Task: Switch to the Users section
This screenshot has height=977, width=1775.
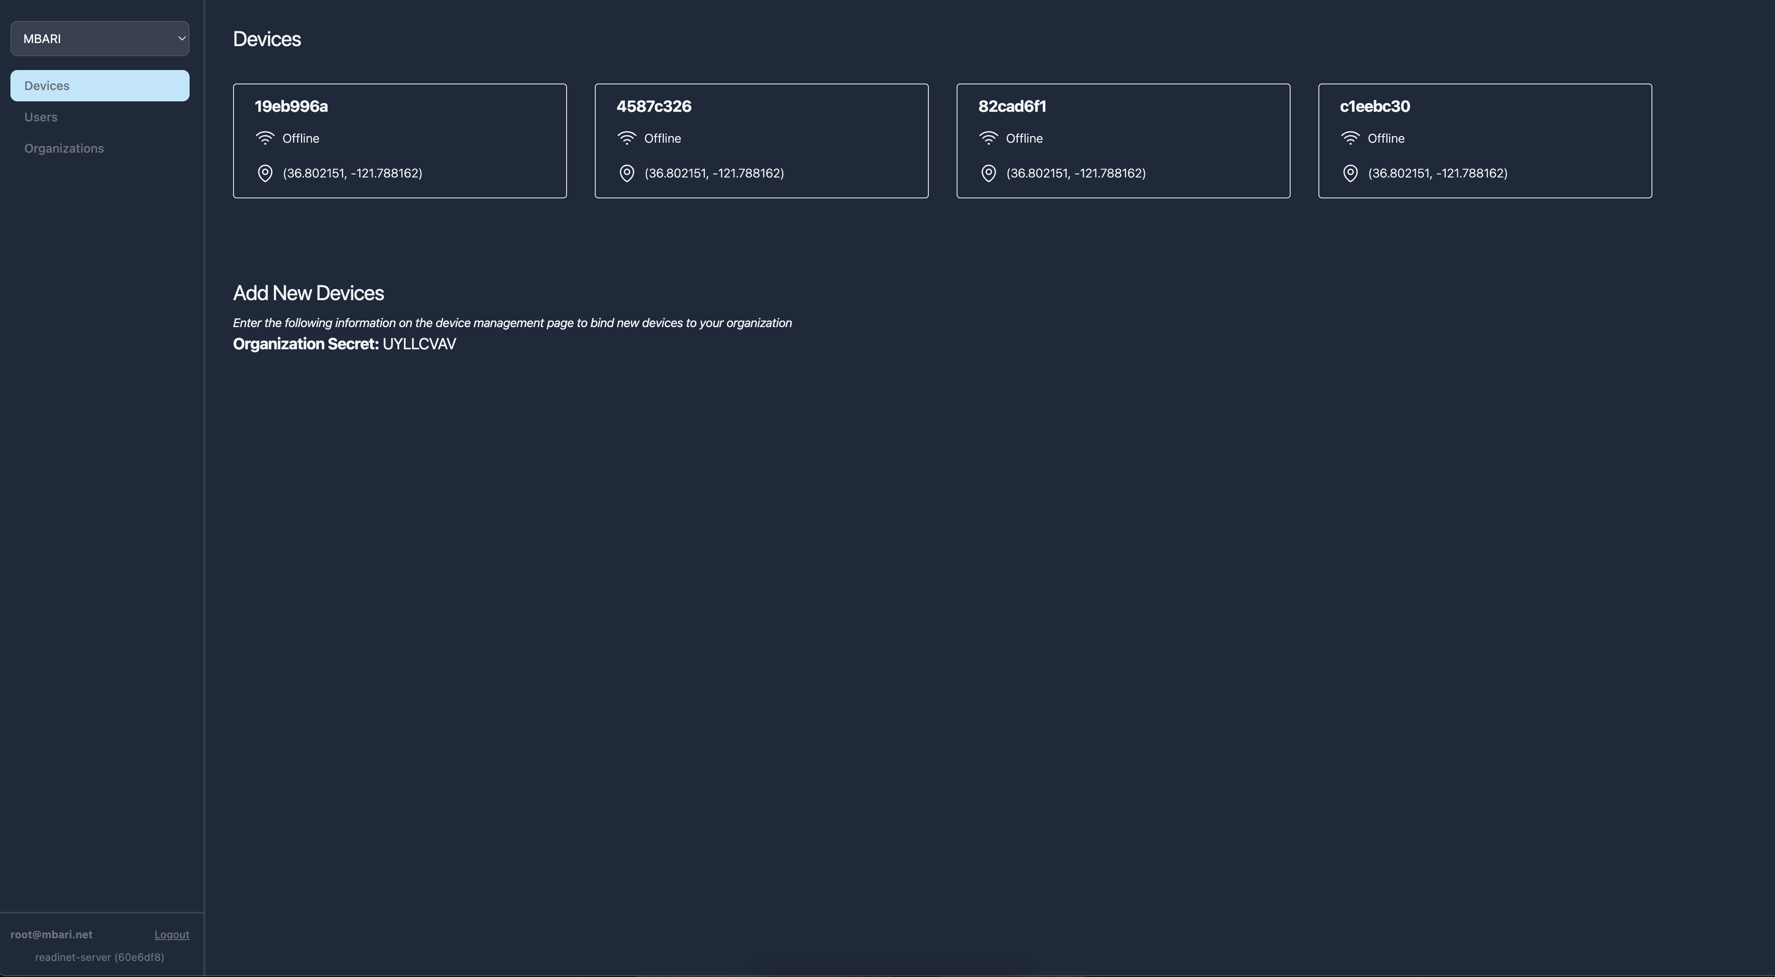Action: pyautogui.click(x=40, y=117)
